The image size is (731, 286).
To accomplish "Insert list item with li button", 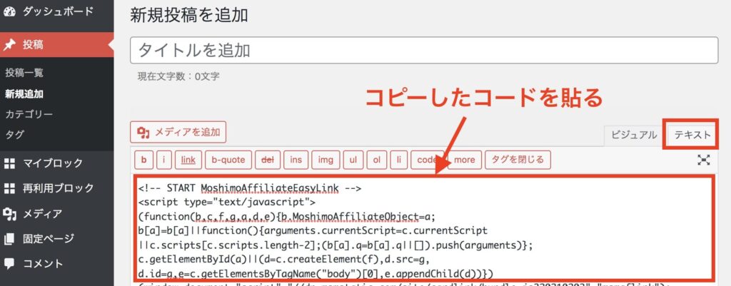I will [399, 160].
